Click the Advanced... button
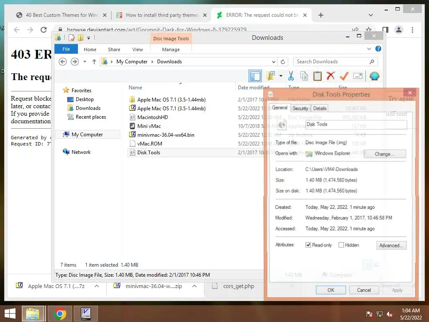 391,245
